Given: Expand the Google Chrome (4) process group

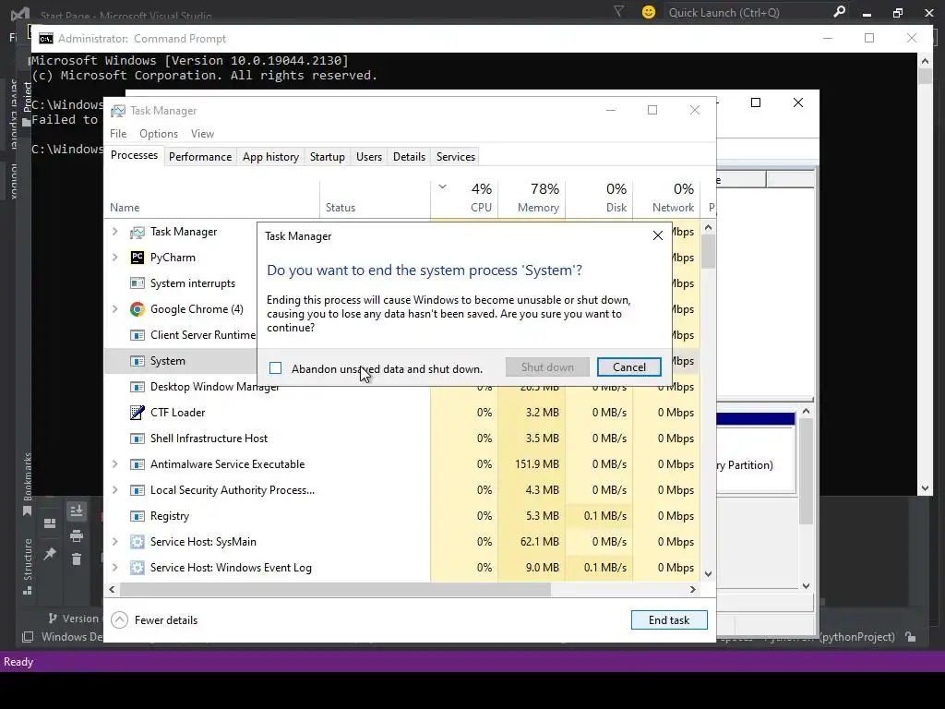Looking at the screenshot, I should point(115,309).
